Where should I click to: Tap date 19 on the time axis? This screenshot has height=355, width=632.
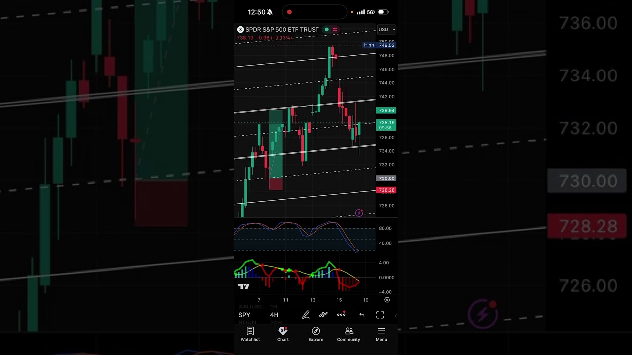point(365,300)
